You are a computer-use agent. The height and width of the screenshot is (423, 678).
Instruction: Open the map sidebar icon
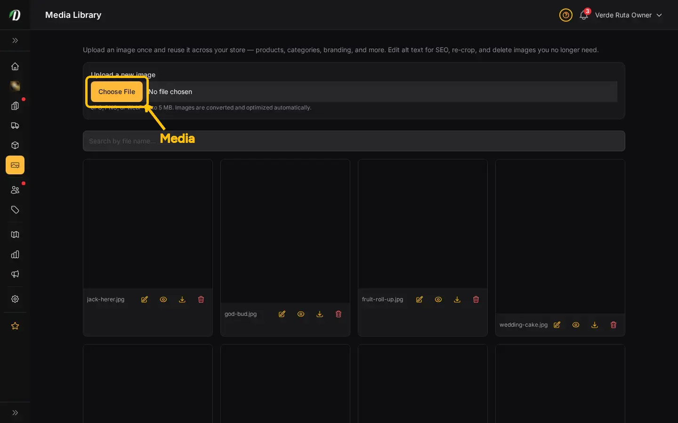15,235
